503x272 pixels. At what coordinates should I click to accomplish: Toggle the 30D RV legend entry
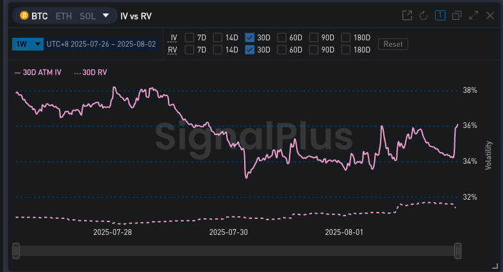tap(90, 72)
